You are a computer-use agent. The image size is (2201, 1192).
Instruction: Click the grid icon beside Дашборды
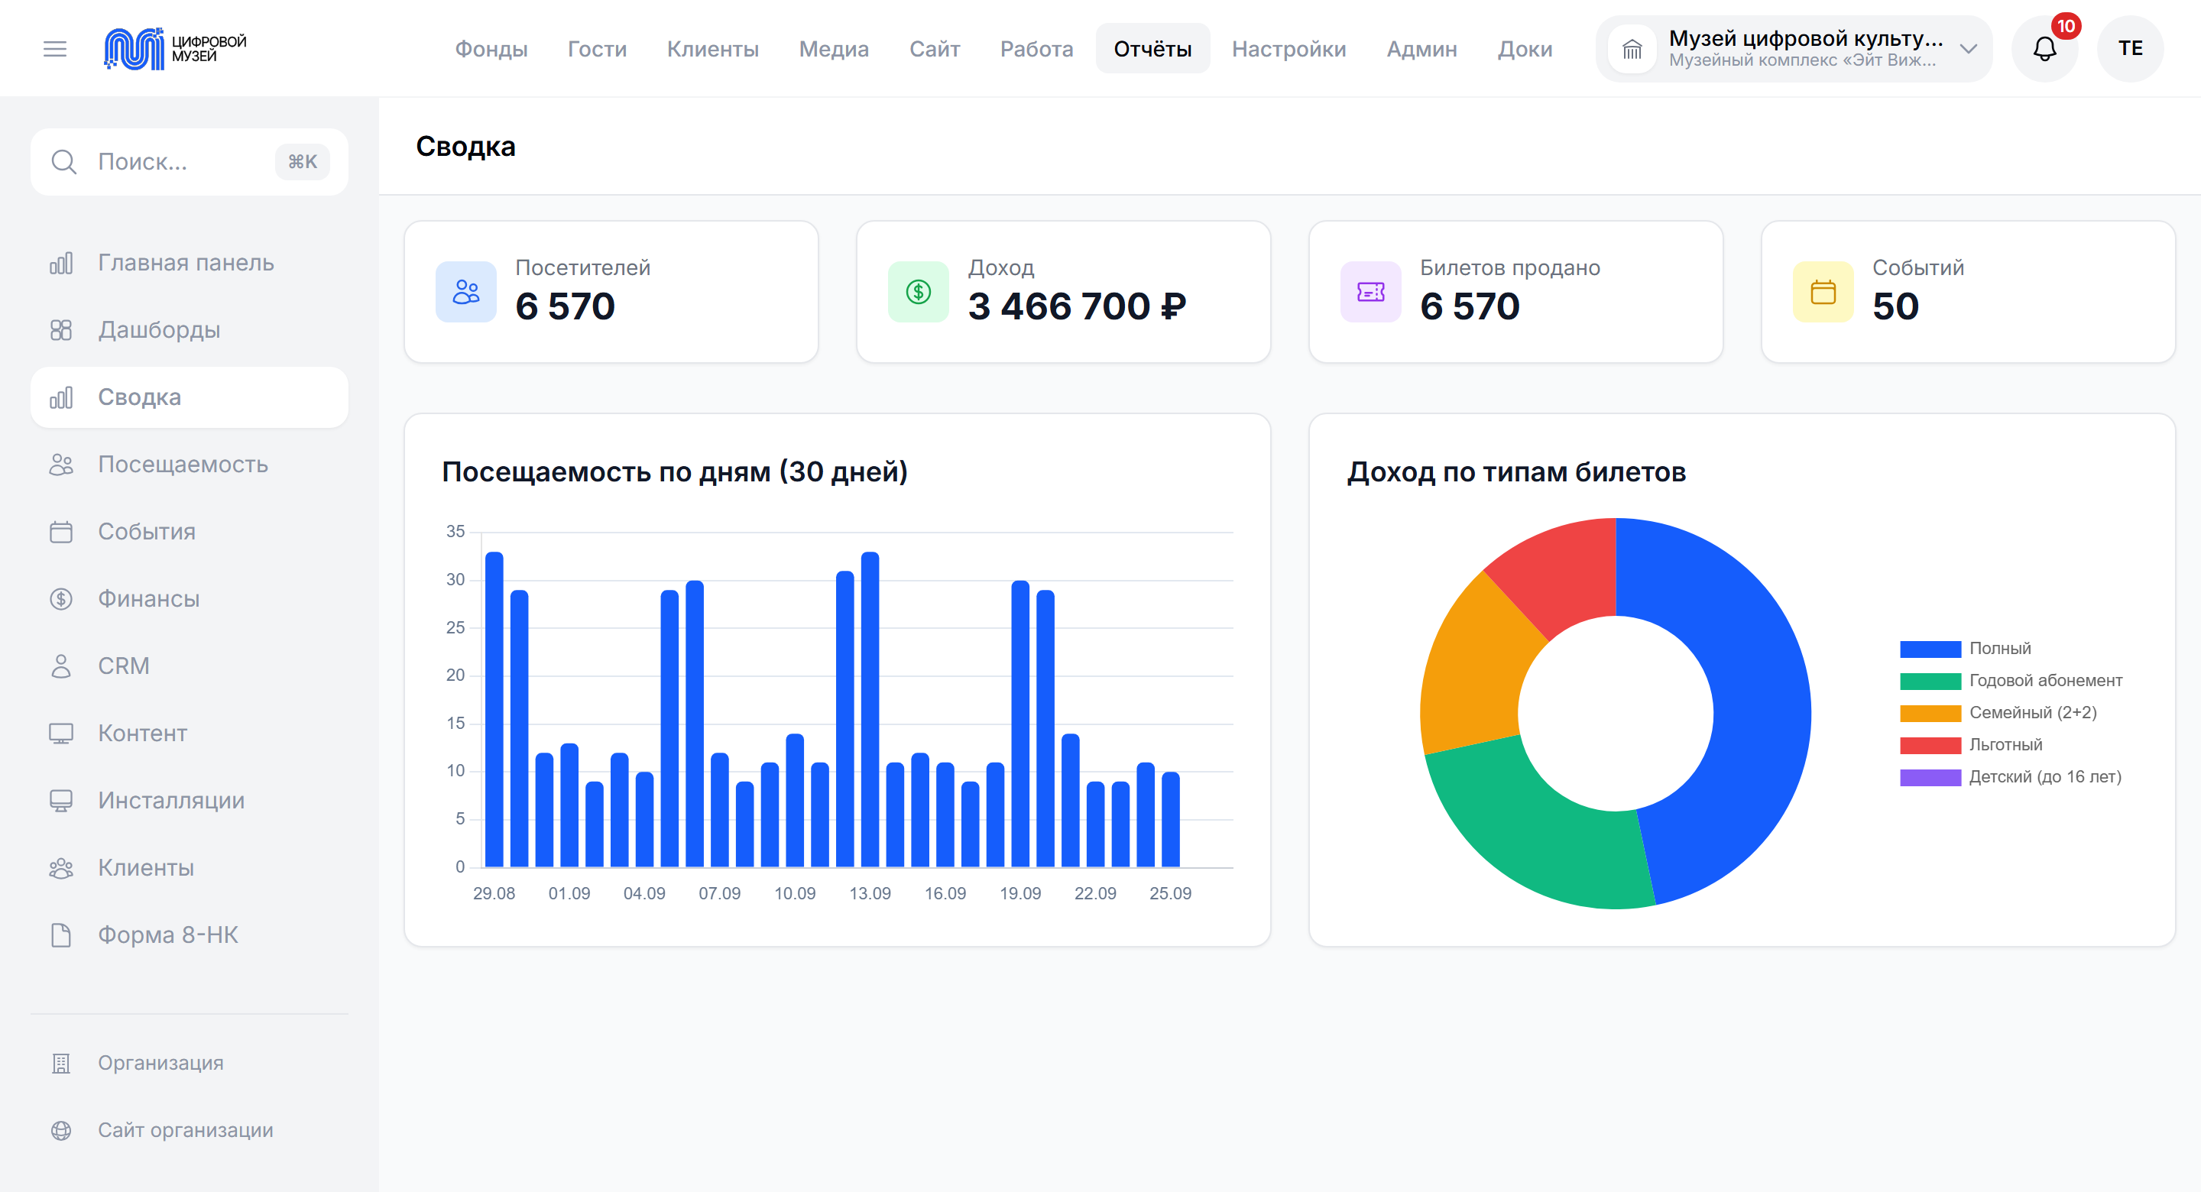point(60,330)
